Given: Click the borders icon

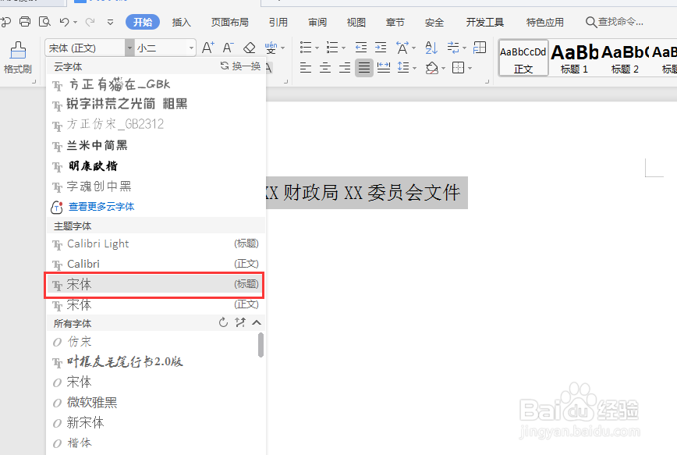Looking at the screenshot, I should click(458, 68).
